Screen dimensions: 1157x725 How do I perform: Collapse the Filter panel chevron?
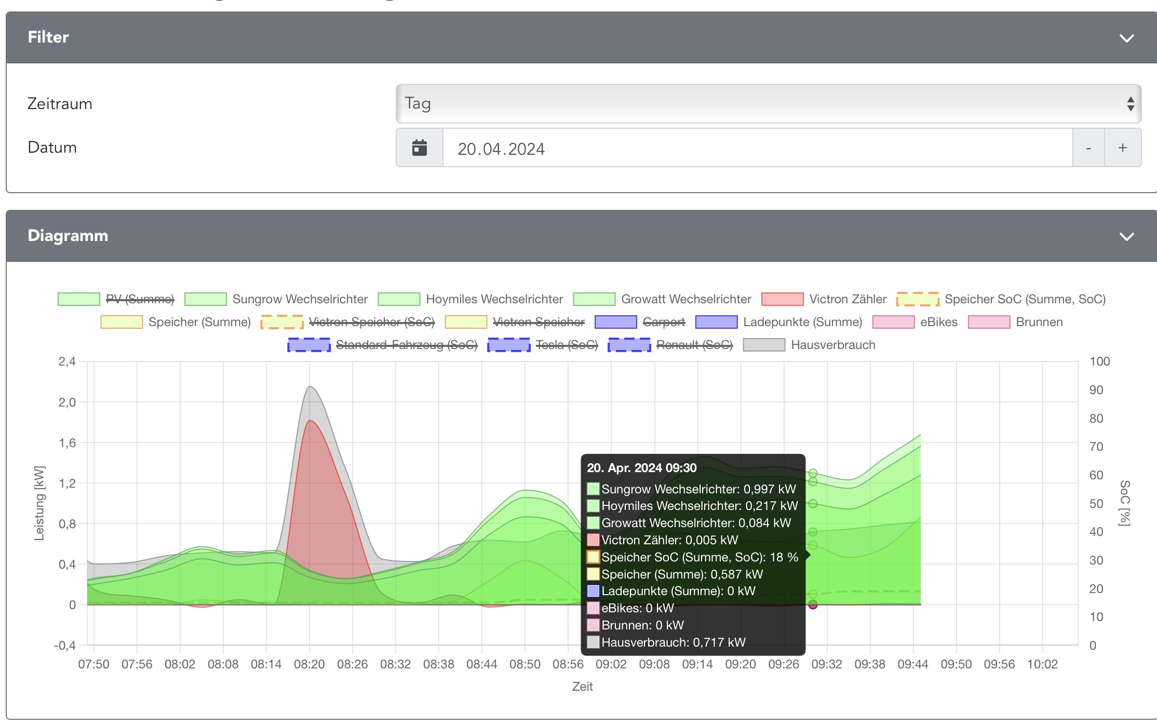click(x=1126, y=38)
